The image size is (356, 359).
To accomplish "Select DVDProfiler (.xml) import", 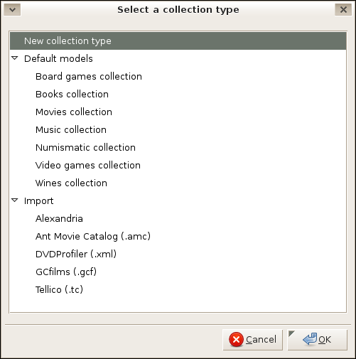I will (76, 254).
